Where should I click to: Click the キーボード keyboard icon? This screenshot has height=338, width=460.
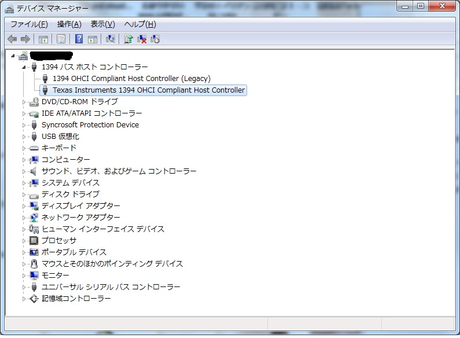coord(34,148)
